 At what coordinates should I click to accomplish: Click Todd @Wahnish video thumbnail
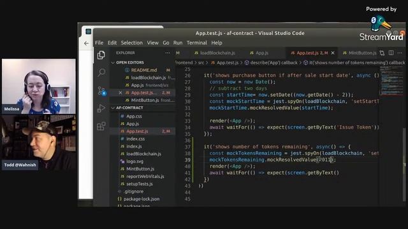coord(39,142)
